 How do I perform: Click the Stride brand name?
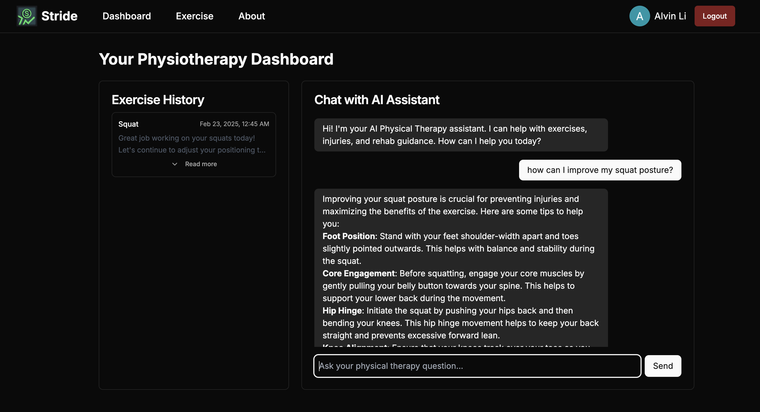[x=59, y=16]
